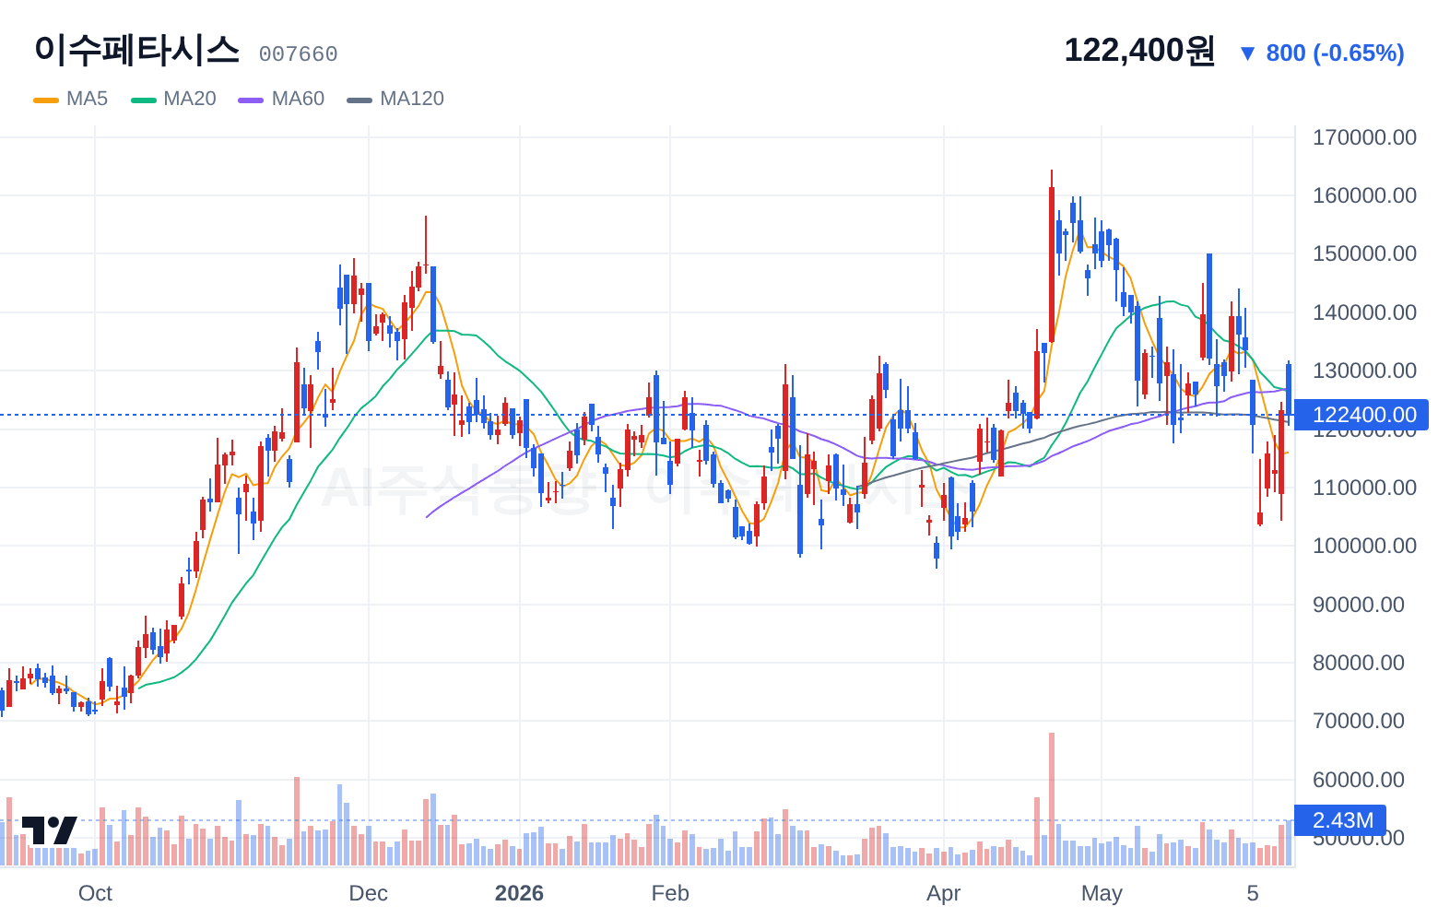Click the 5 date label on time axis
This screenshot has height=918, width=1438.
(x=1253, y=893)
